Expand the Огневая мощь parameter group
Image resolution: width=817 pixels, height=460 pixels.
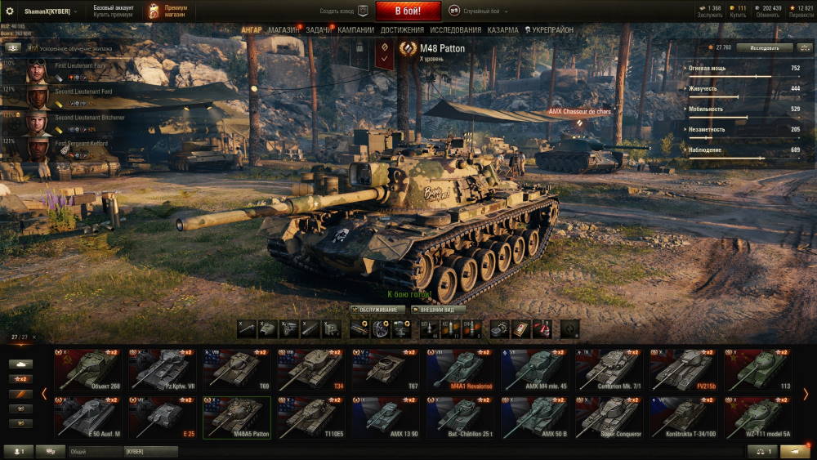(x=705, y=69)
